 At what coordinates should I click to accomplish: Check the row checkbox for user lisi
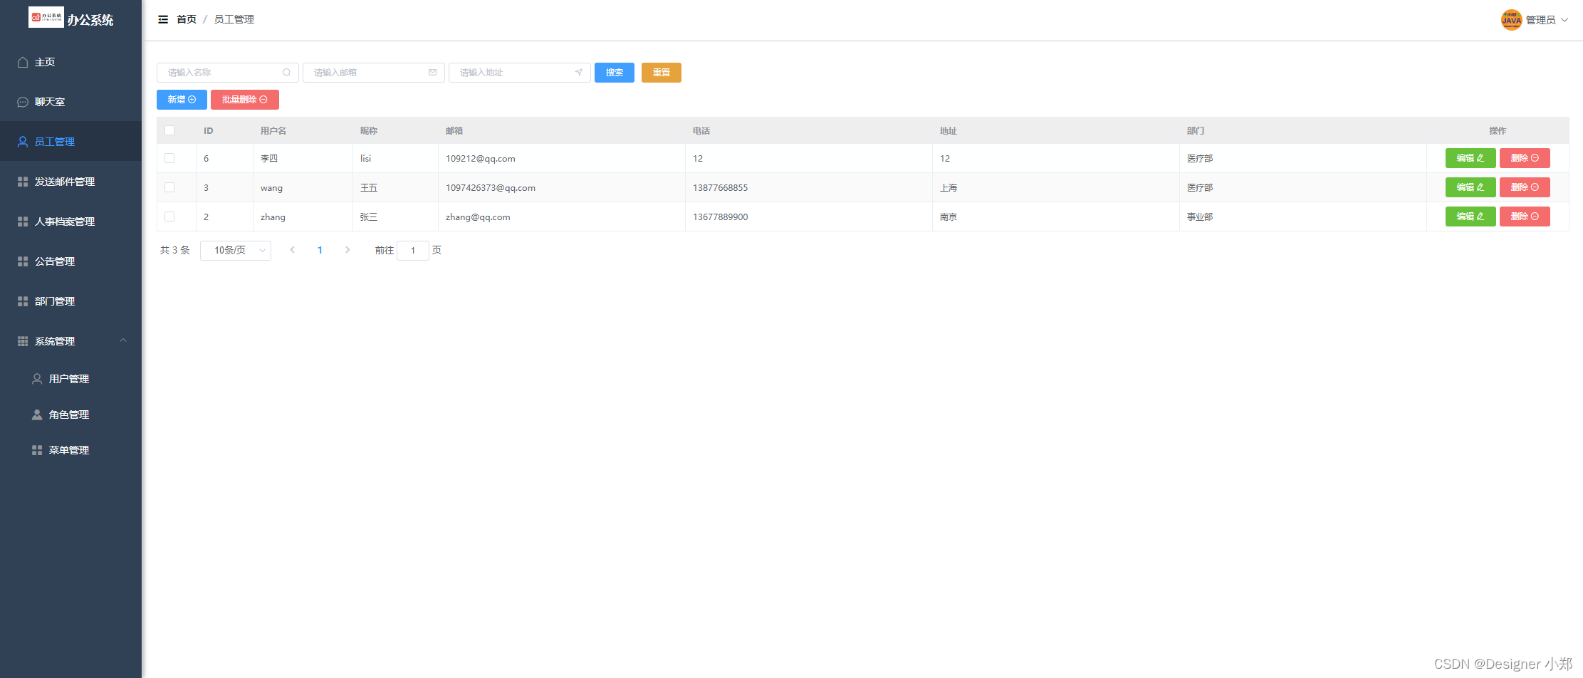[x=169, y=158]
